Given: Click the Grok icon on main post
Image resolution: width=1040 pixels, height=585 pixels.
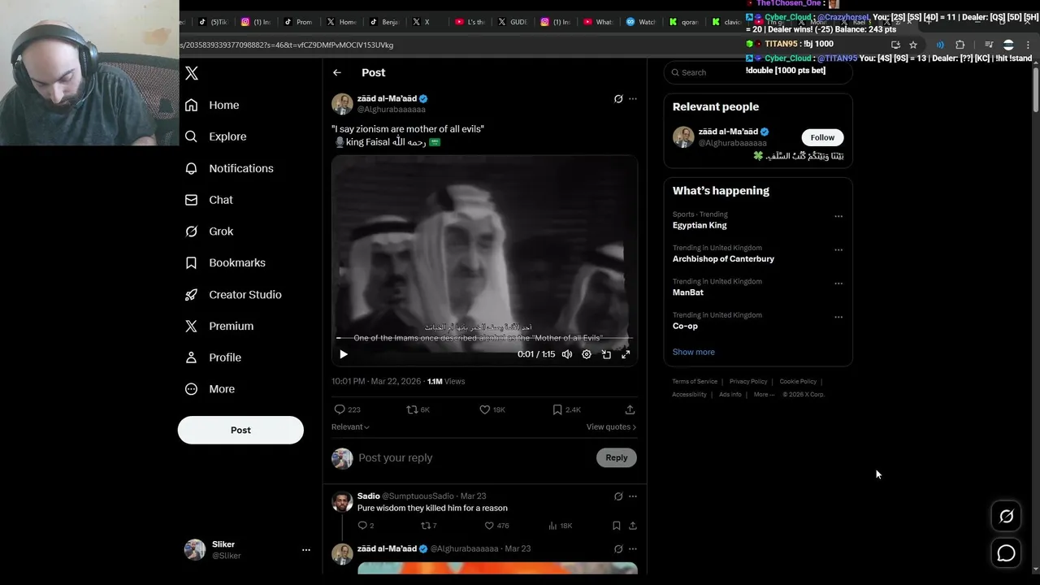Looking at the screenshot, I should (x=618, y=99).
